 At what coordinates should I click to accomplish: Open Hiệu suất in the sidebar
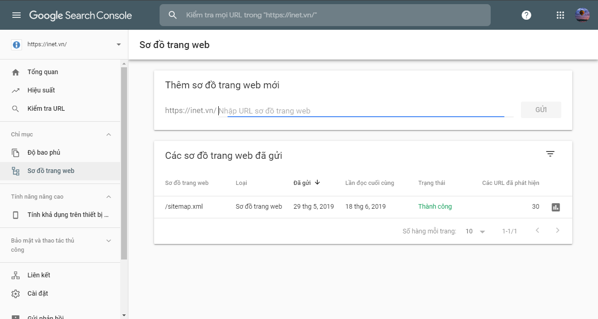(x=60, y=90)
